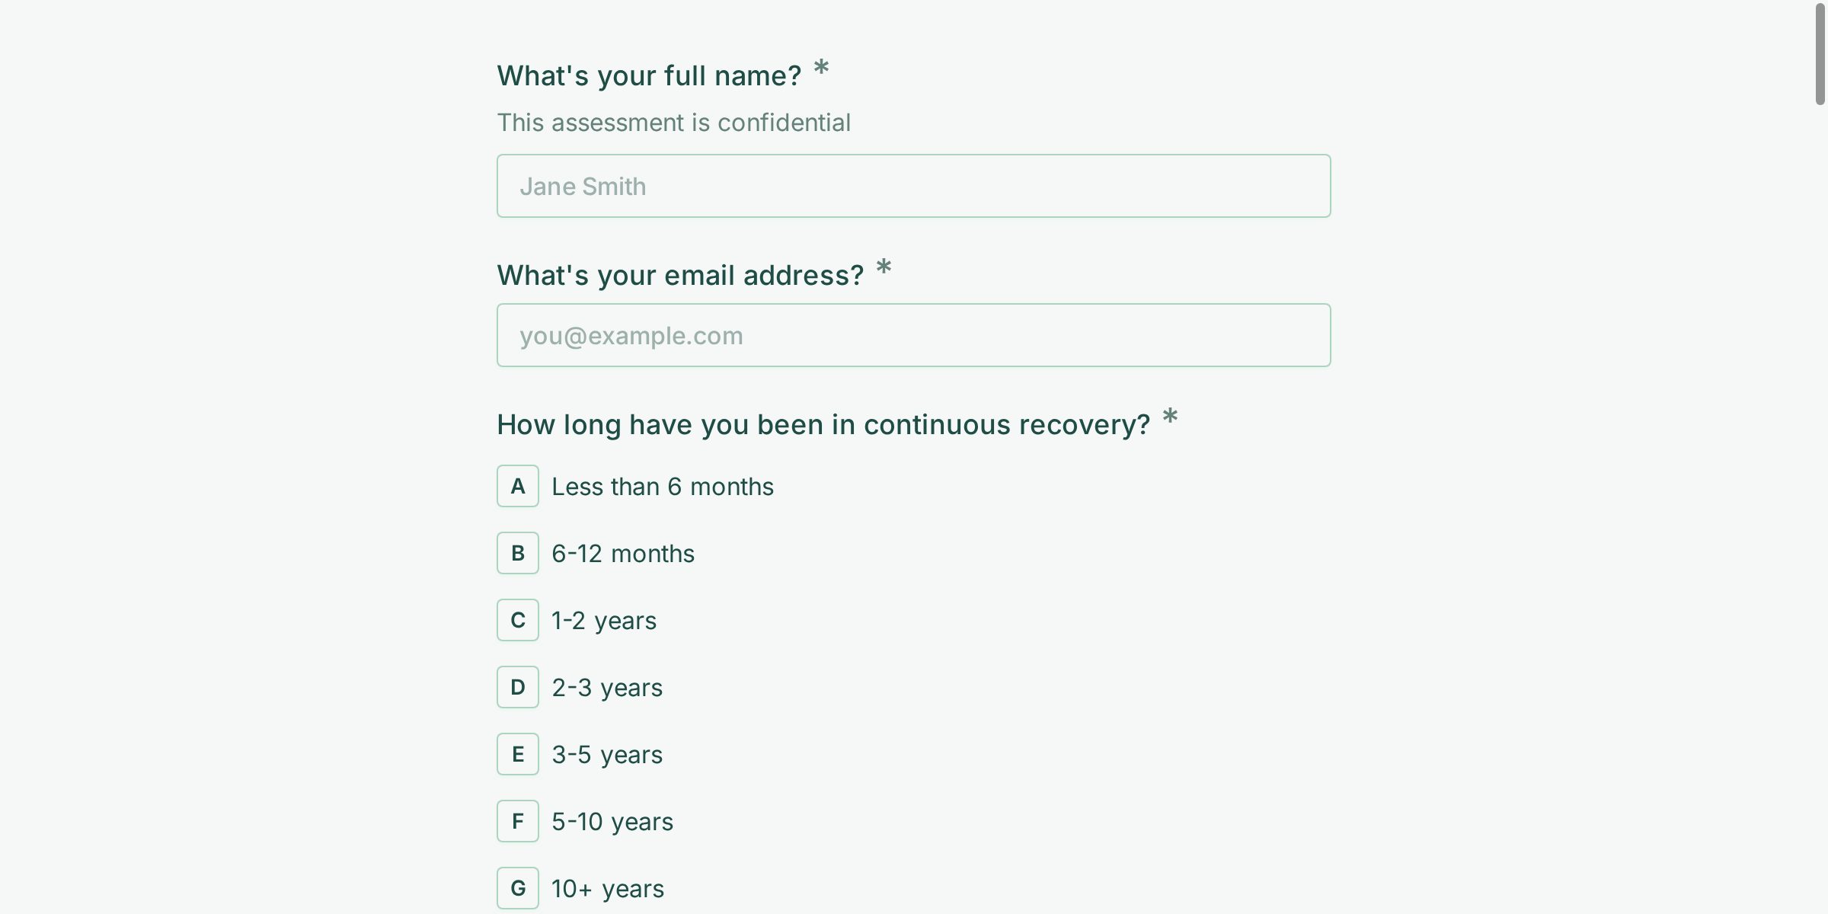
Task: Select option A key badge
Action: click(x=518, y=486)
